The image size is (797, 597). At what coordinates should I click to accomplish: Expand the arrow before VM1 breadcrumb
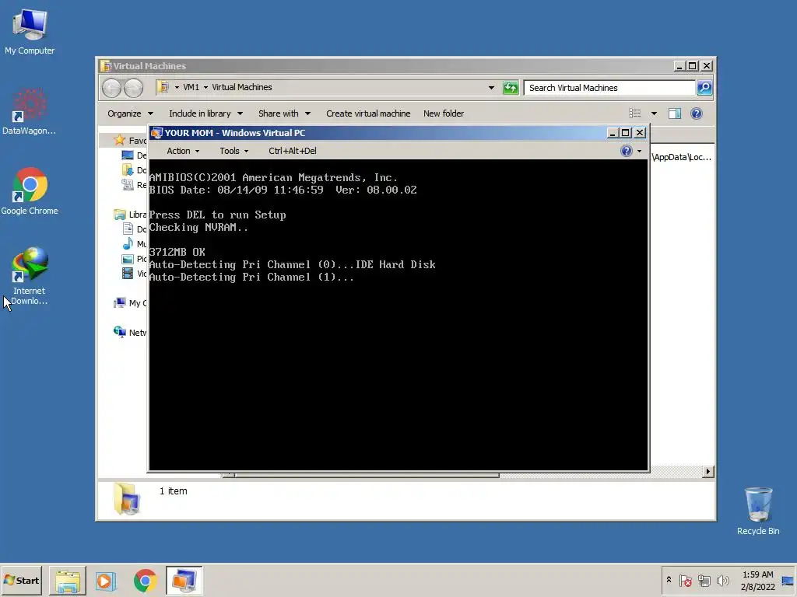pyautogui.click(x=177, y=88)
